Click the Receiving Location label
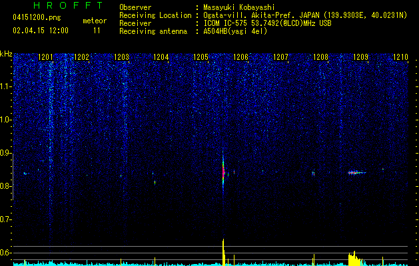The width and height of the screenshot is (419, 266). [x=155, y=15]
